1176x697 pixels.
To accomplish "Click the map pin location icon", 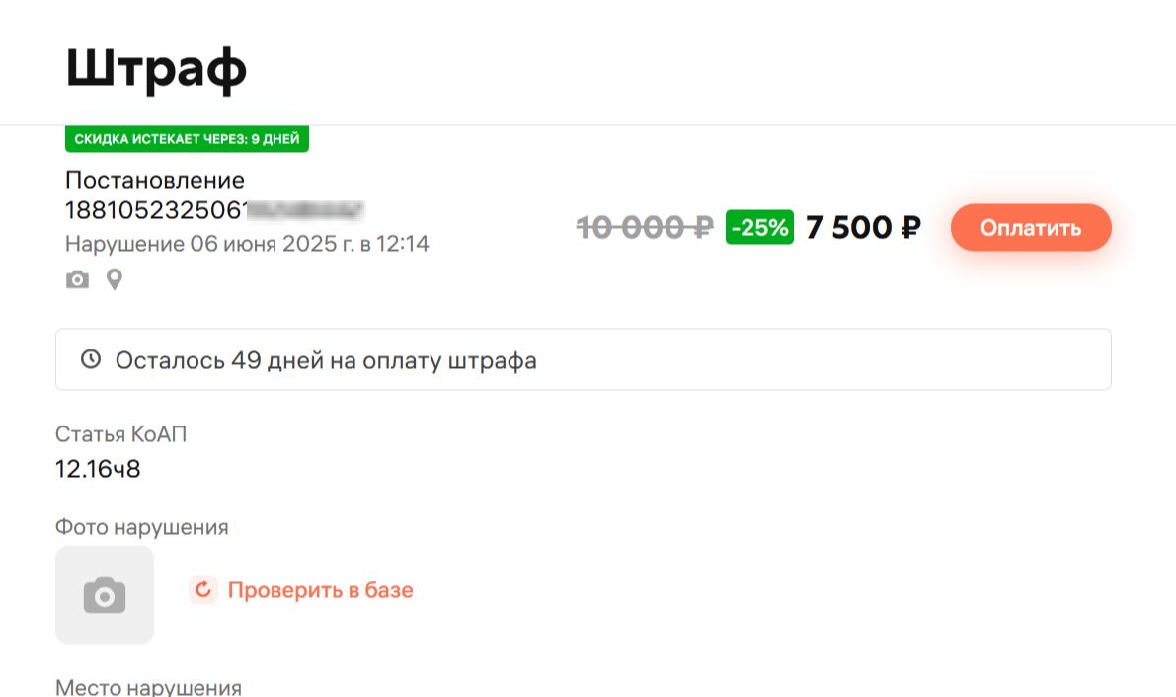I will point(115,280).
